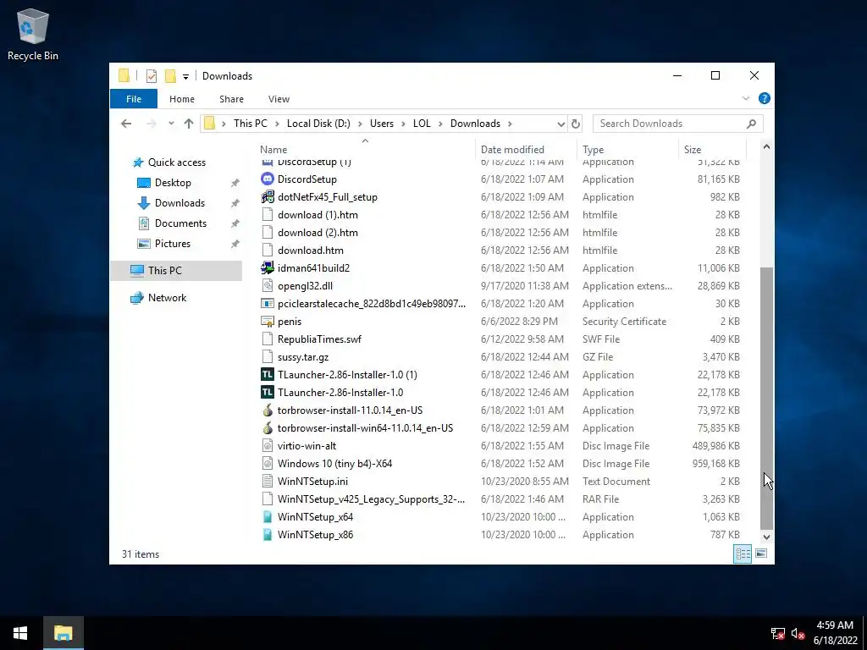Expand the chevron after Downloads breadcrumb
This screenshot has height=650, width=867.
510,124
